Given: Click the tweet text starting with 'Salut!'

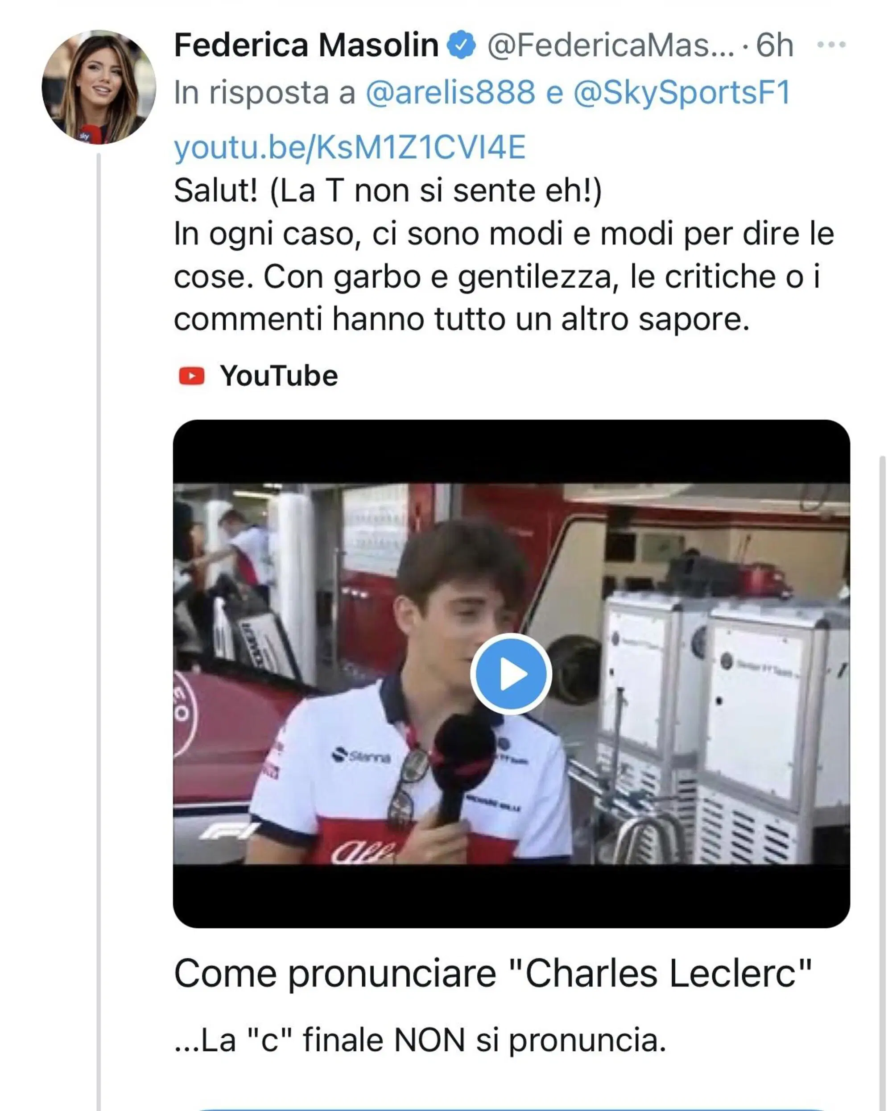Looking at the screenshot, I should [x=504, y=255].
